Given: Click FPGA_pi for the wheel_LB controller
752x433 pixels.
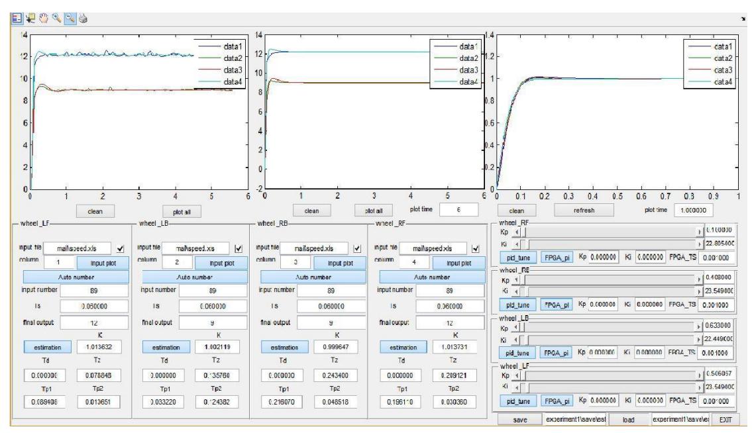Looking at the screenshot, I should point(556,353).
